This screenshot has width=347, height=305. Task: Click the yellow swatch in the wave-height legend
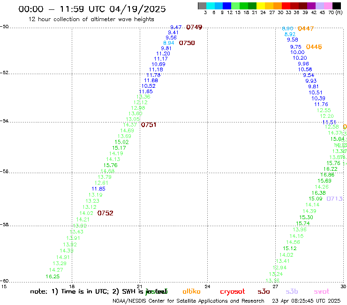(261, 6)
